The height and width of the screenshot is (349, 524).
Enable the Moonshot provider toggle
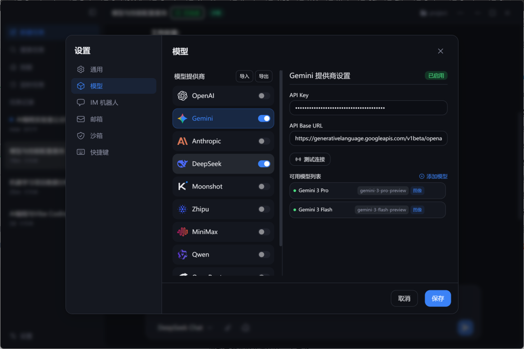click(x=264, y=186)
